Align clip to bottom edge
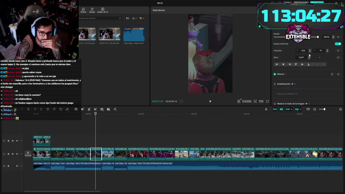345x194 pixels. (x=309, y=64)
